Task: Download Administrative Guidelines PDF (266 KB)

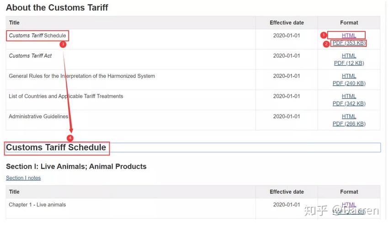Action: click(x=349, y=123)
